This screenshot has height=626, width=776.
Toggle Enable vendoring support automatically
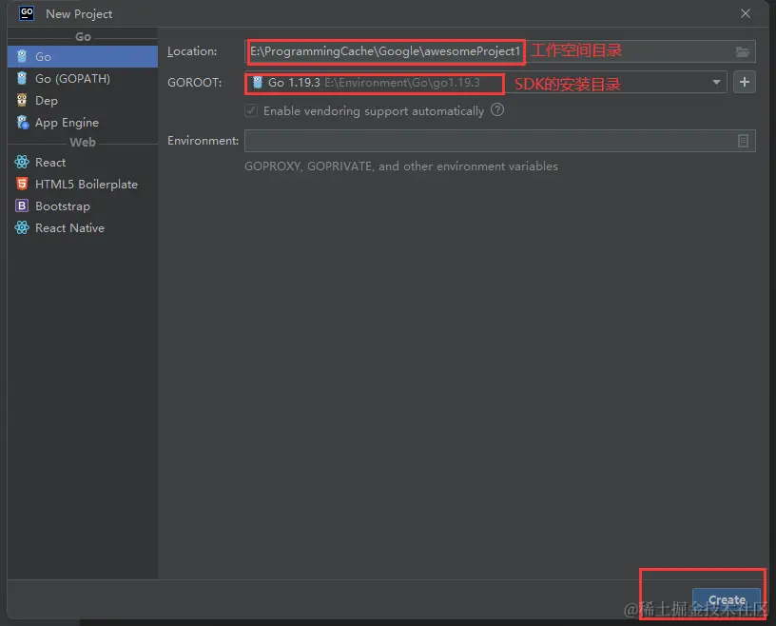(251, 110)
